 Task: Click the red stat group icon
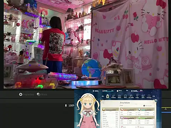pos(121,110)
